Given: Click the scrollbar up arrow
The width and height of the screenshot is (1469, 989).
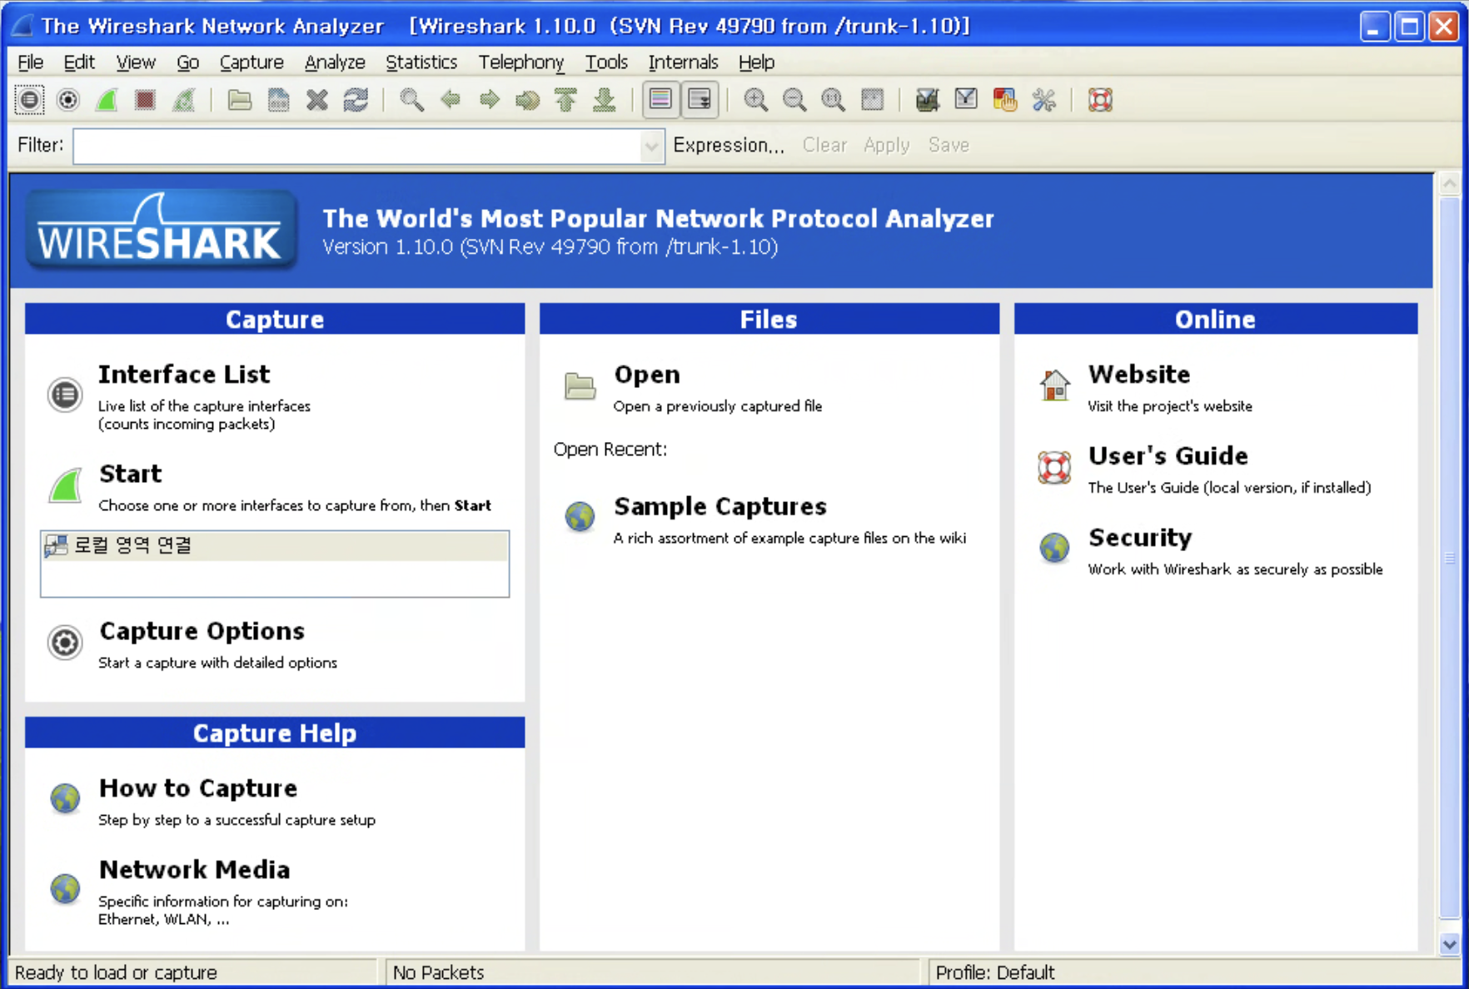Looking at the screenshot, I should [1450, 184].
